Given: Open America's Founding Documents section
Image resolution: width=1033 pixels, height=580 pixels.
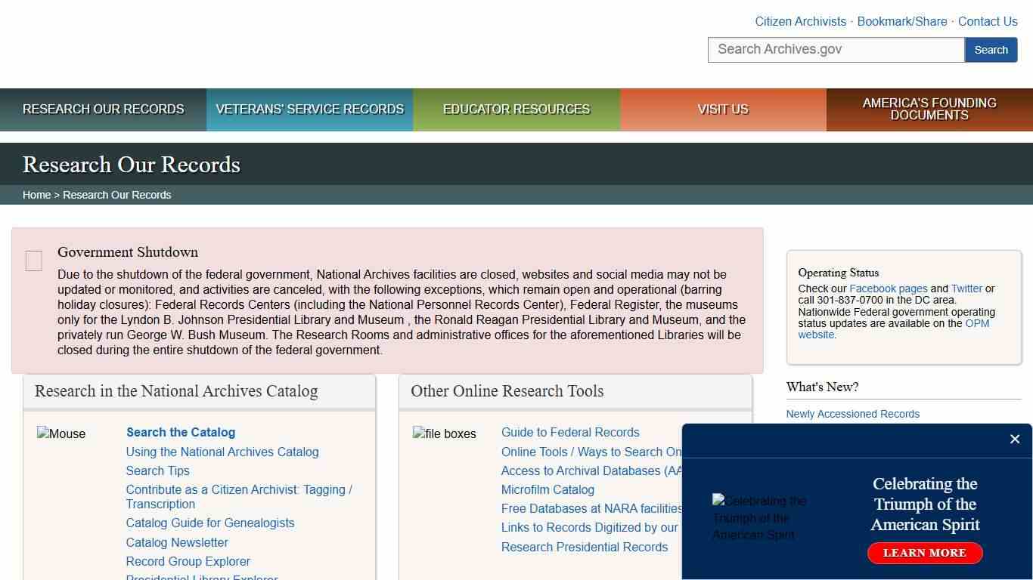Looking at the screenshot, I should (929, 110).
